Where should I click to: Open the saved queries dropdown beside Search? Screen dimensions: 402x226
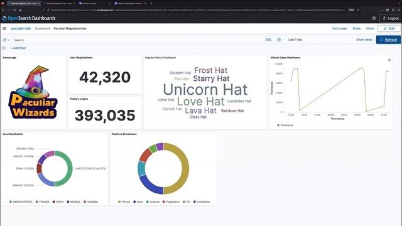[x=7, y=40]
